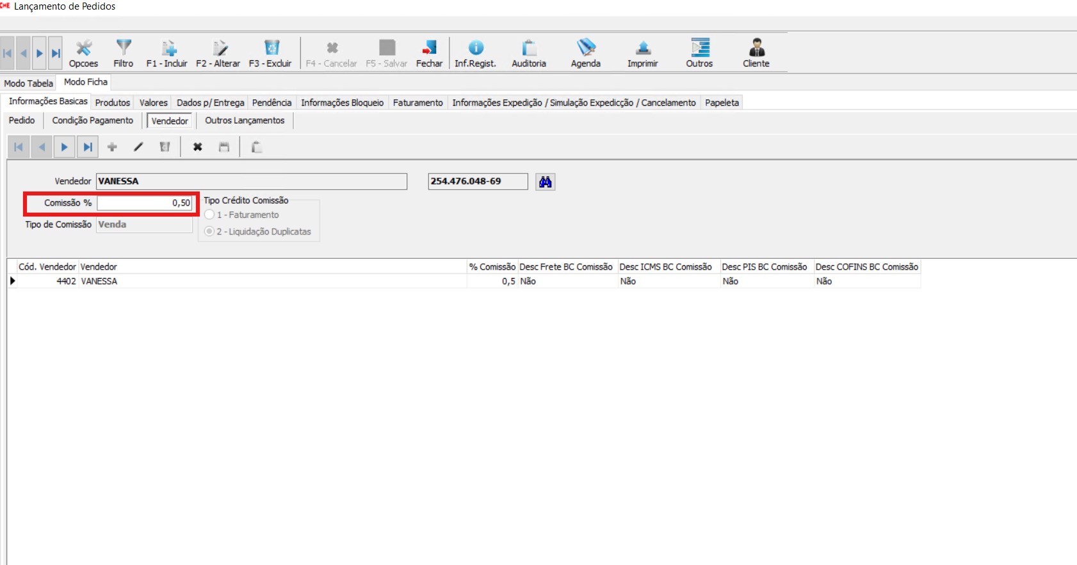Go to Condição Pagamento sub-tab
1077x565 pixels.
pyautogui.click(x=93, y=120)
